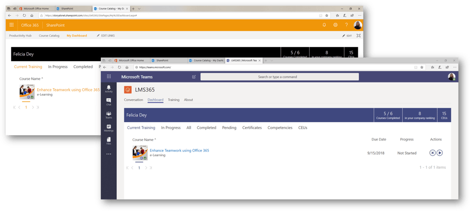Open Enhance Teamwork course link in SharePoint
The image size is (470, 211).
click(x=68, y=90)
